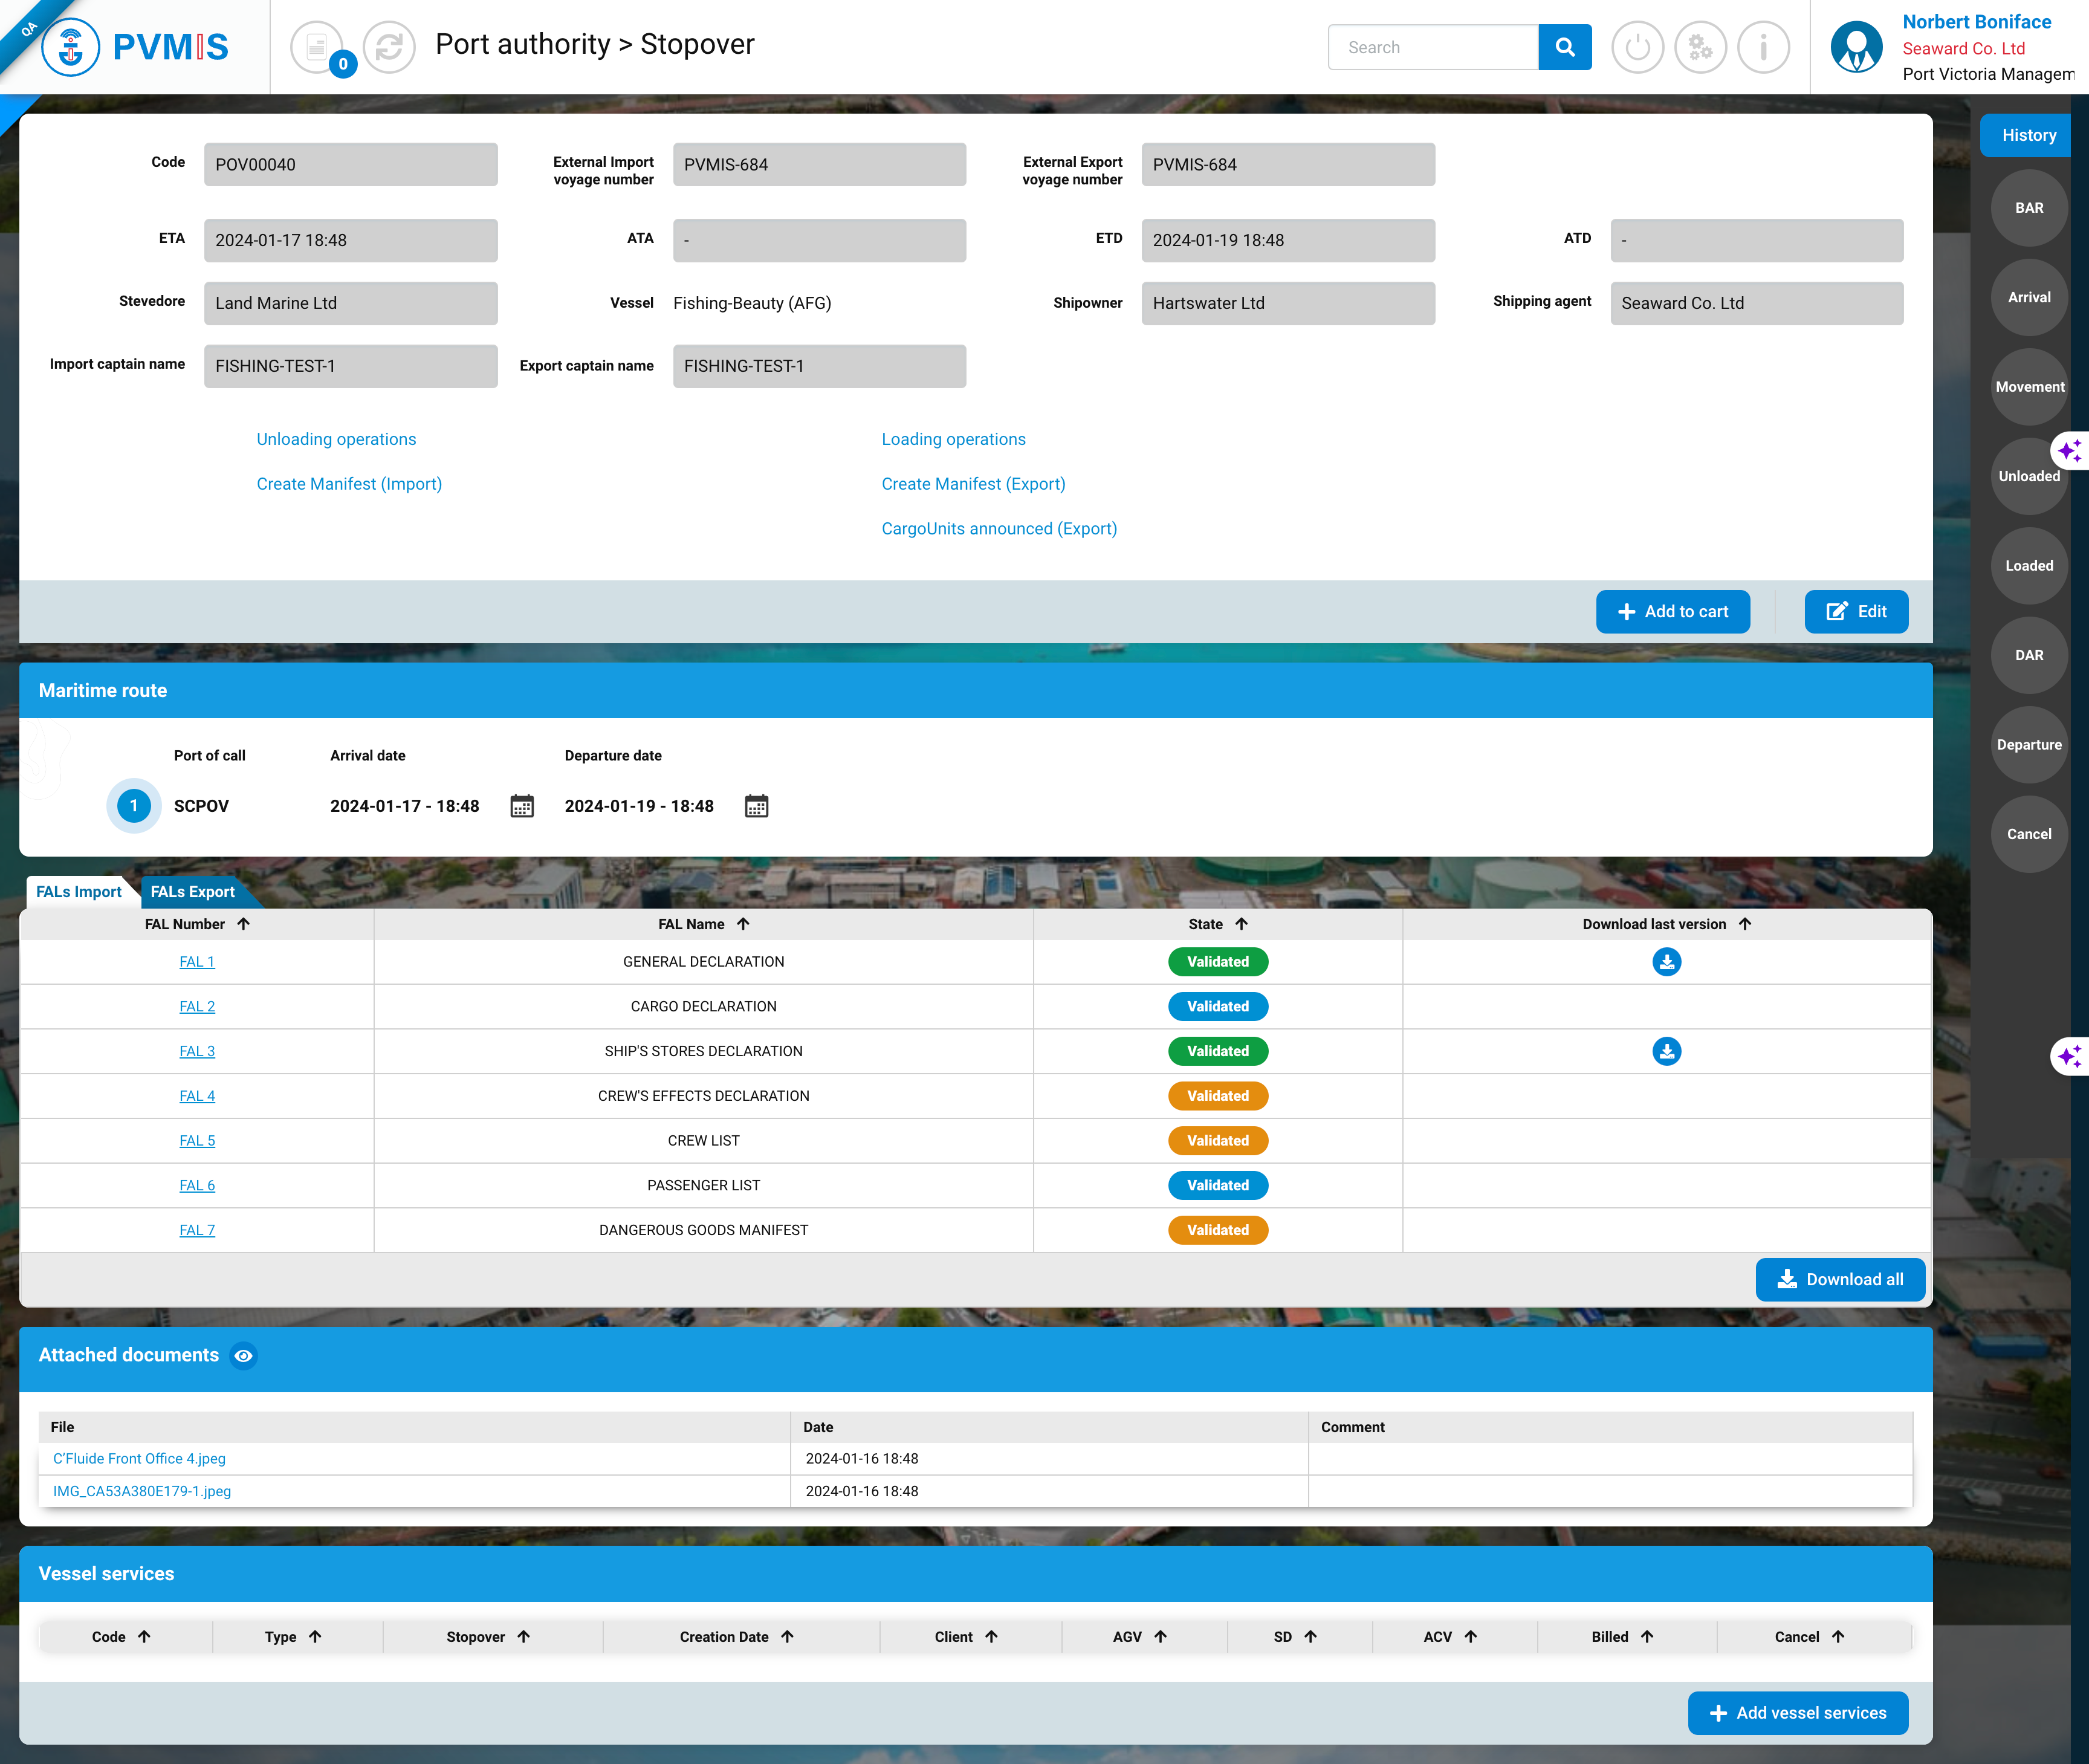Sort by FAL Number column arrow
This screenshot has width=2089, height=1764.
[243, 924]
